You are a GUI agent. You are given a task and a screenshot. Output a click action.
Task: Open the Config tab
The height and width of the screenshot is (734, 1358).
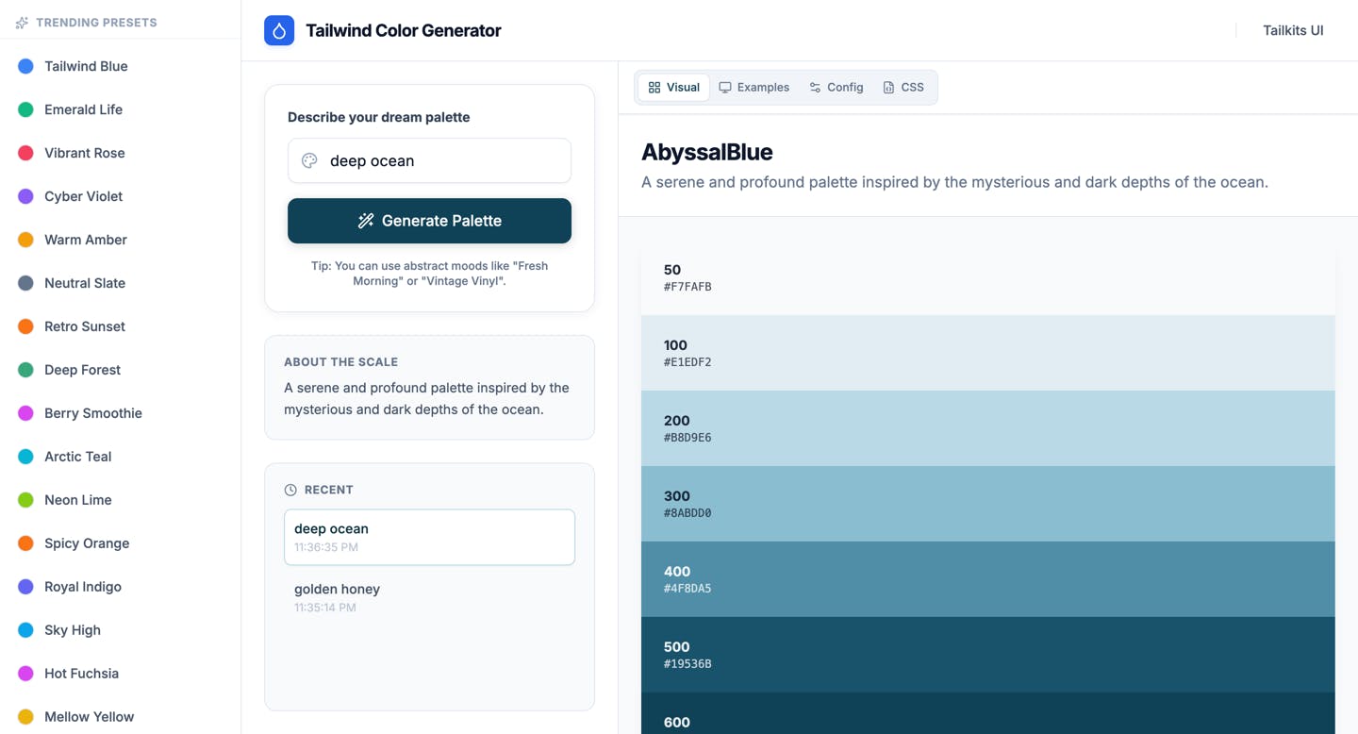click(836, 87)
